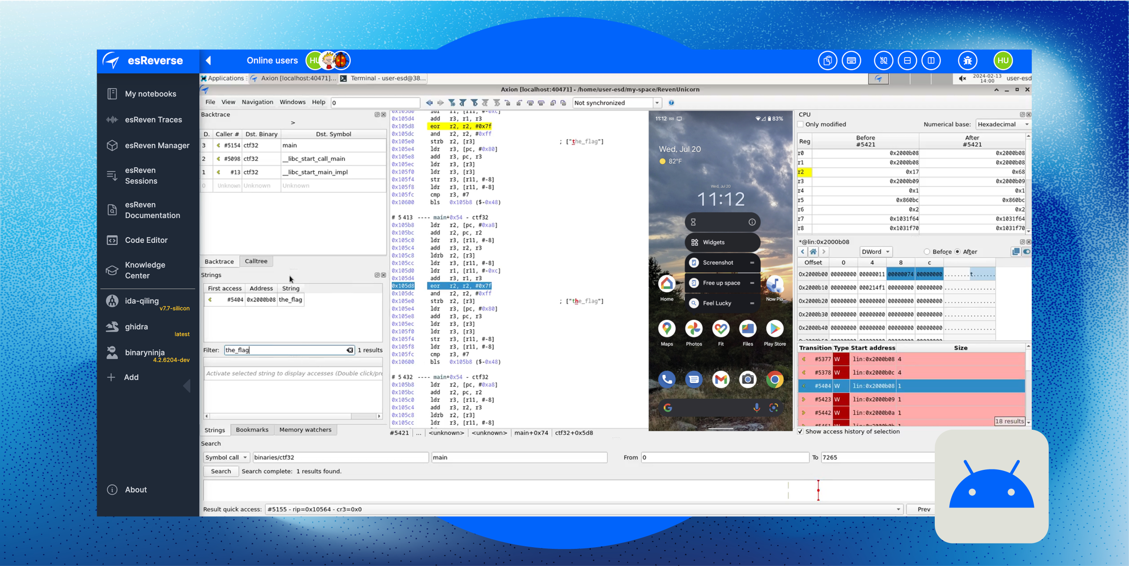The image size is (1129, 566).
Task: Switch to the Bookmarks tab
Action: [252, 430]
